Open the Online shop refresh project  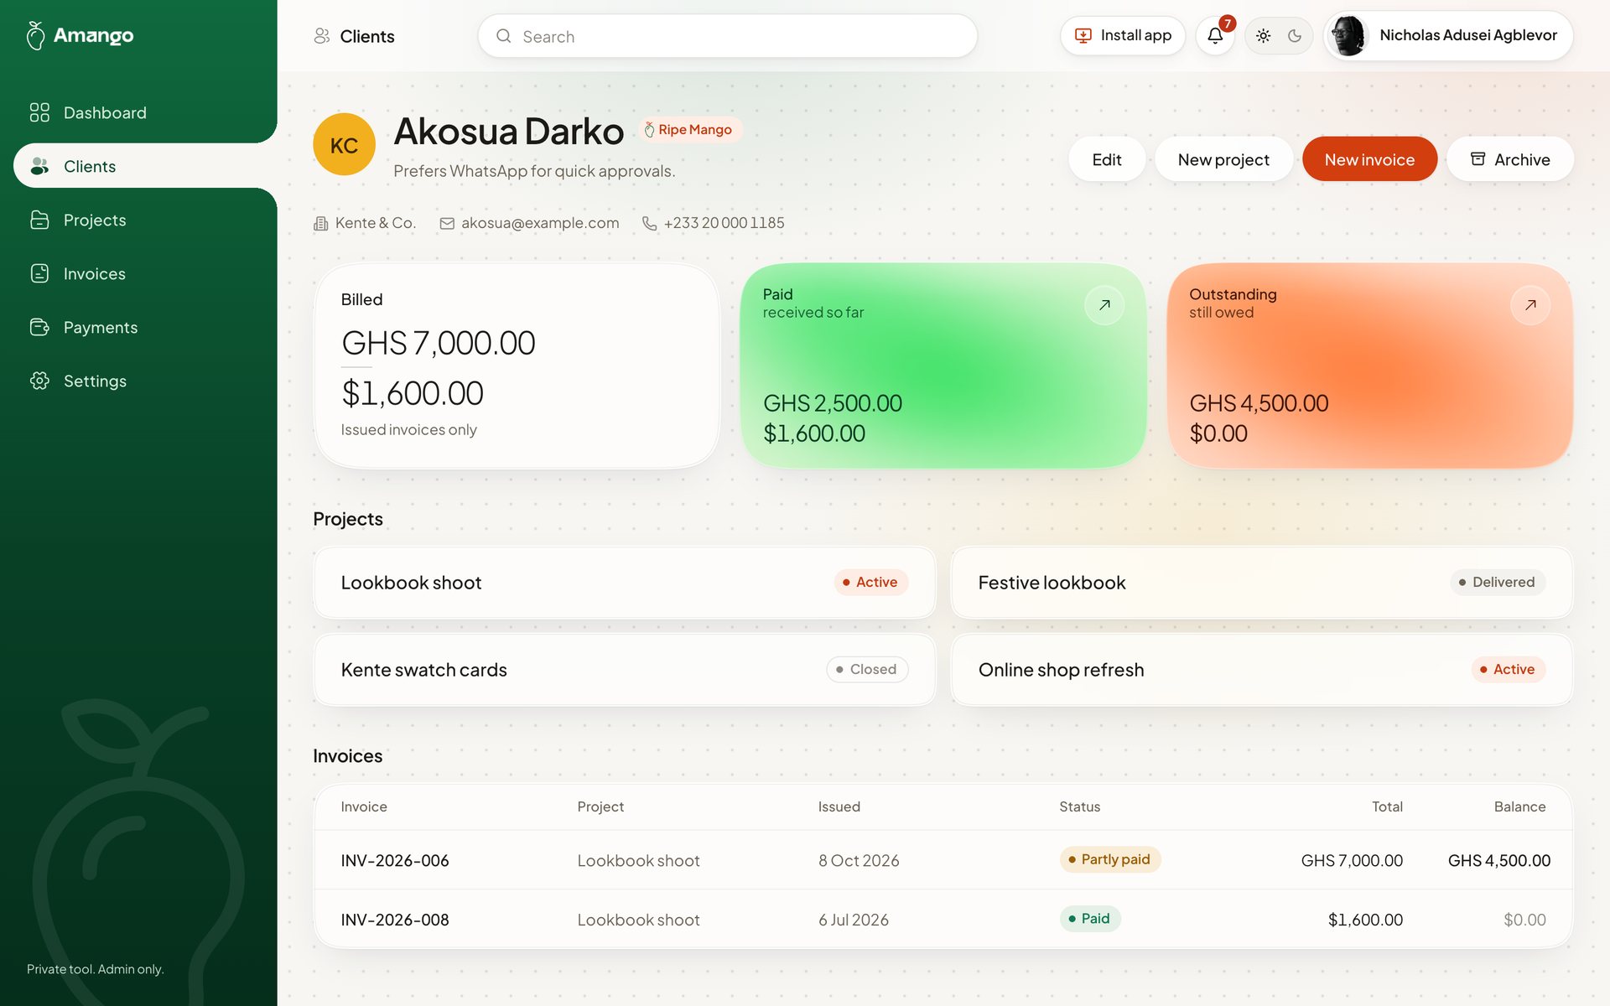pos(1261,670)
